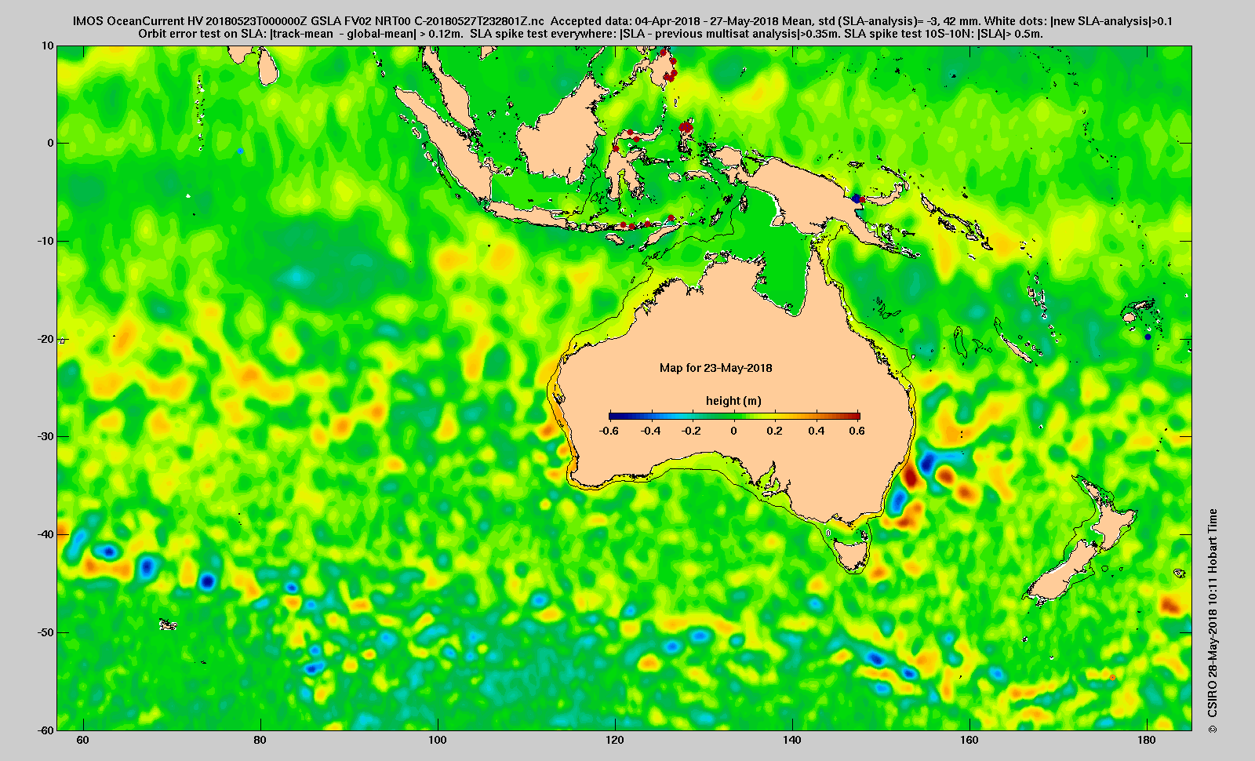This screenshot has width=1255, height=761.
Task: Click the latitude axis label '-30'
Action: [45, 436]
